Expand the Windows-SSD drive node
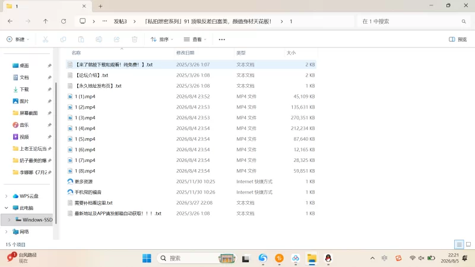The image size is (475, 267). tap(9, 220)
